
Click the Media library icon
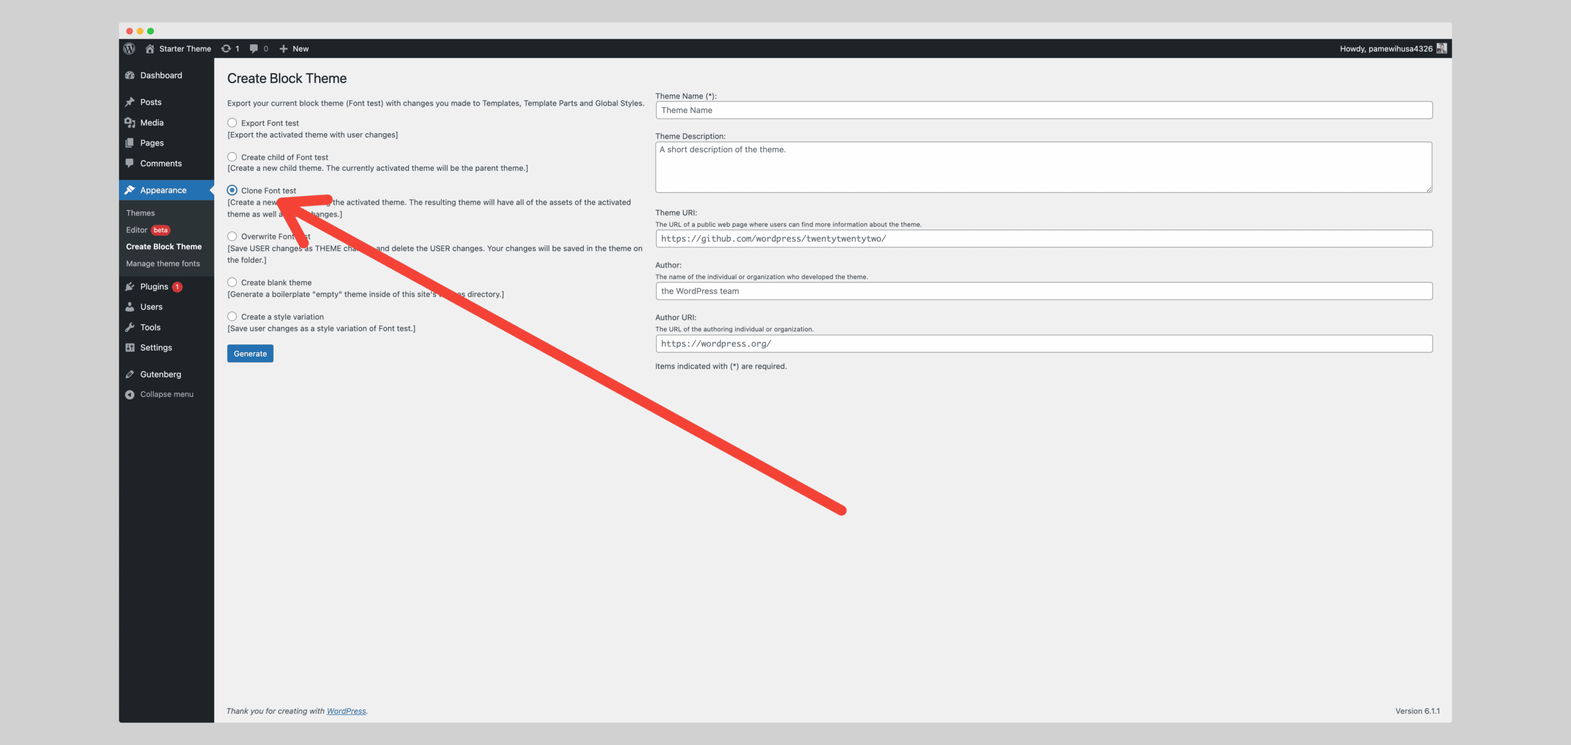pos(129,123)
